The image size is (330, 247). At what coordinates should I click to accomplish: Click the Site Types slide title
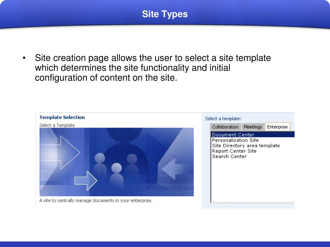tap(165, 14)
